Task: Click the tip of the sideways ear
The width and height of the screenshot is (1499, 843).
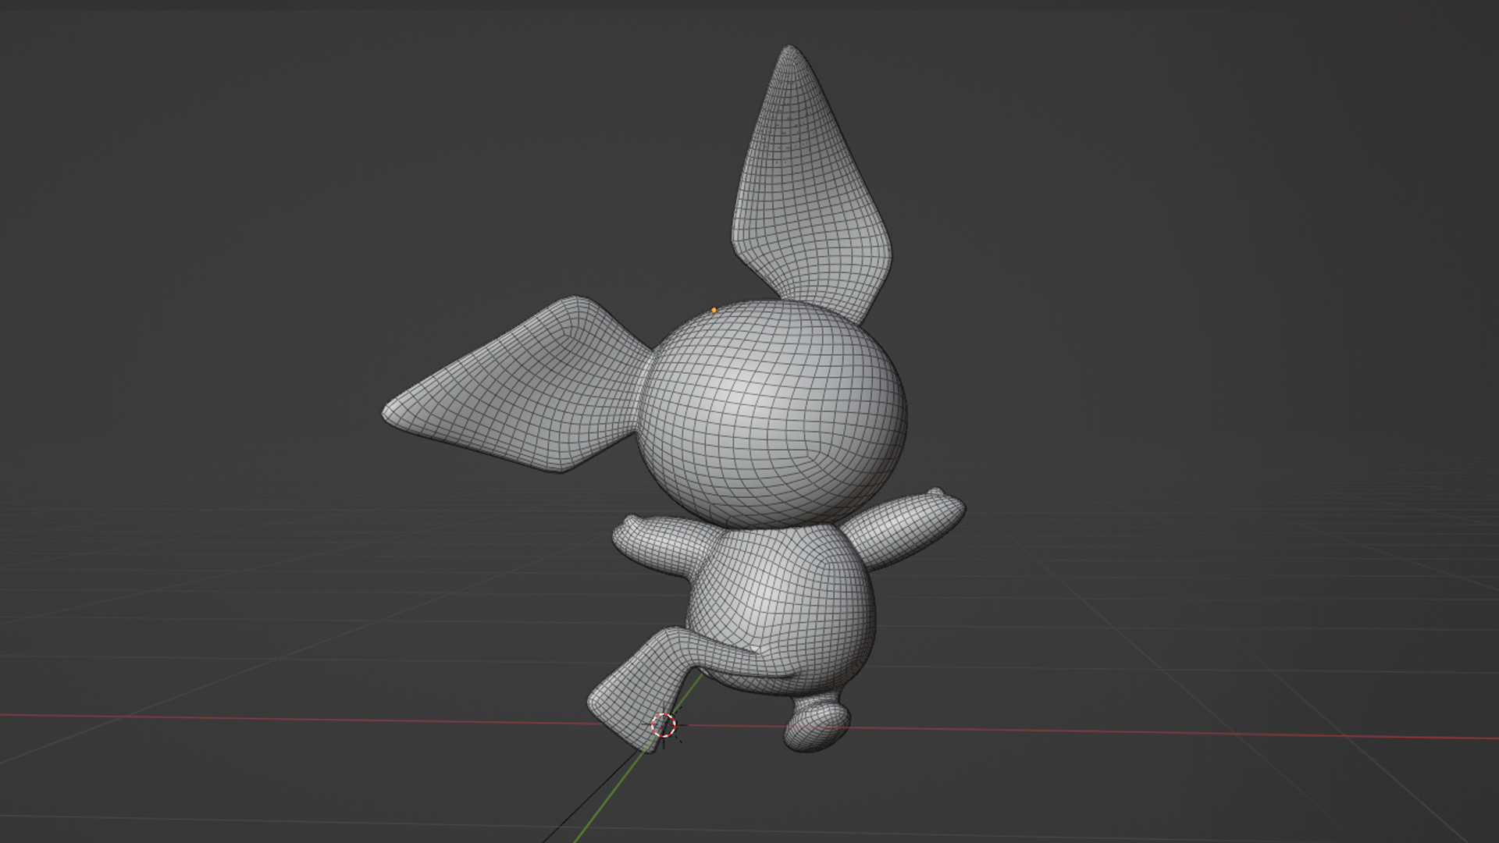Action: [388, 412]
